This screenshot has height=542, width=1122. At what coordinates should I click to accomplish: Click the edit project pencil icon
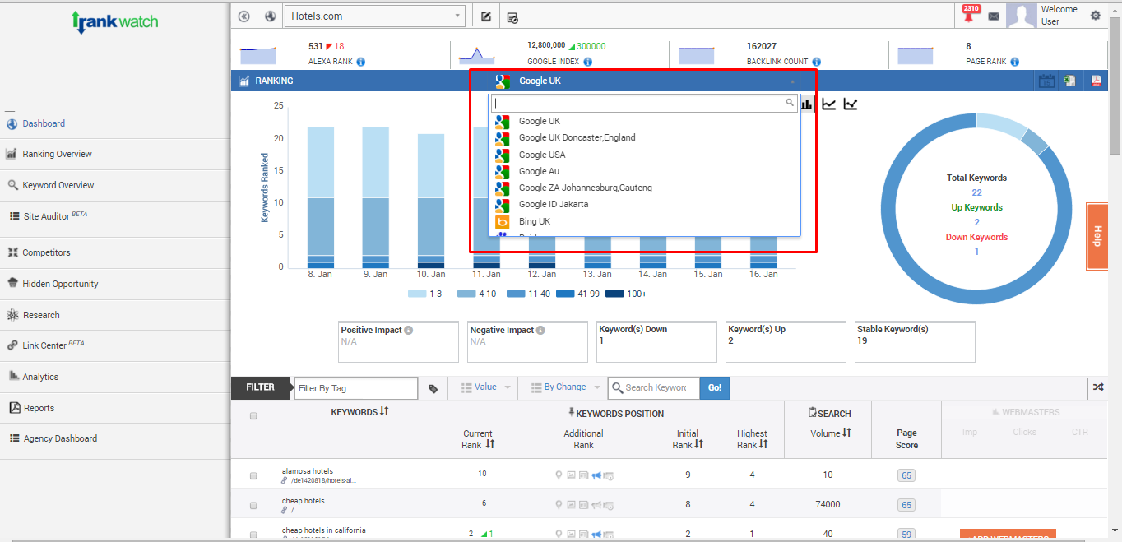486,16
